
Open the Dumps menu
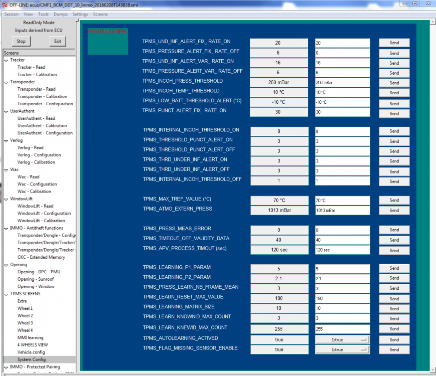point(61,14)
